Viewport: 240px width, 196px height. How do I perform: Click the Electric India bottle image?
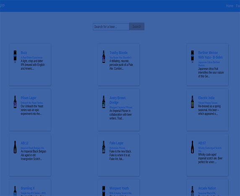pos(193,102)
